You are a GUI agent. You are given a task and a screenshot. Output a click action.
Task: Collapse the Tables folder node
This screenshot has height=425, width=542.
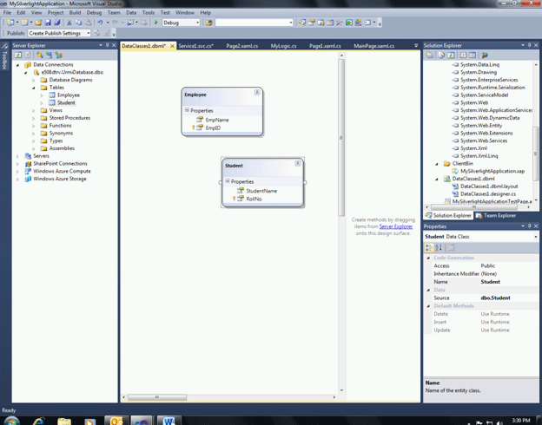click(34, 88)
